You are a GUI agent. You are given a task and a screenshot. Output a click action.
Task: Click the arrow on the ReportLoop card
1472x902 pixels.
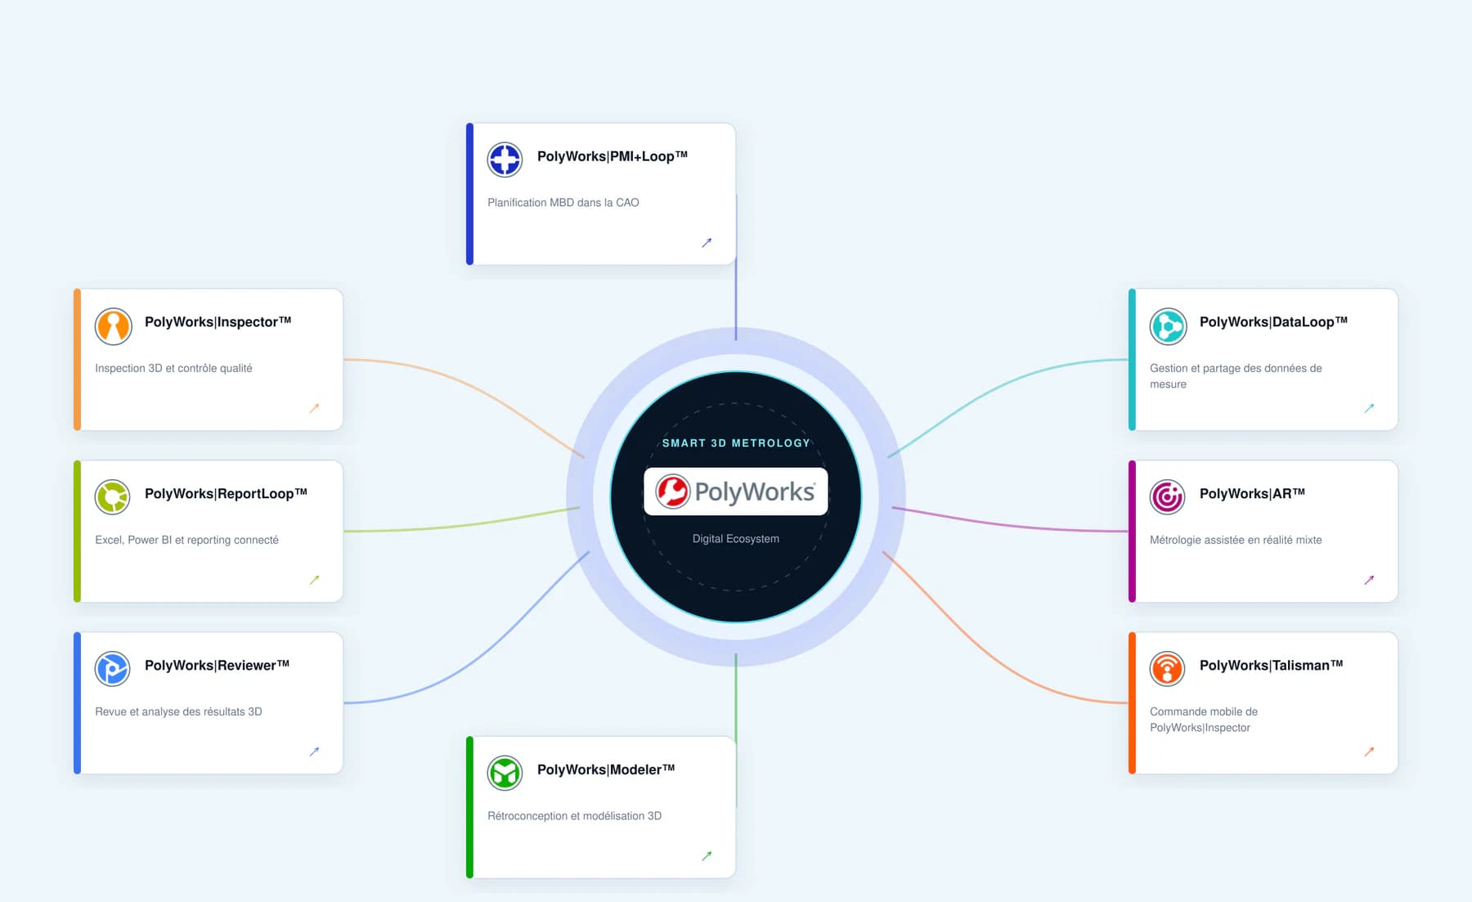(x=314, y=580)
